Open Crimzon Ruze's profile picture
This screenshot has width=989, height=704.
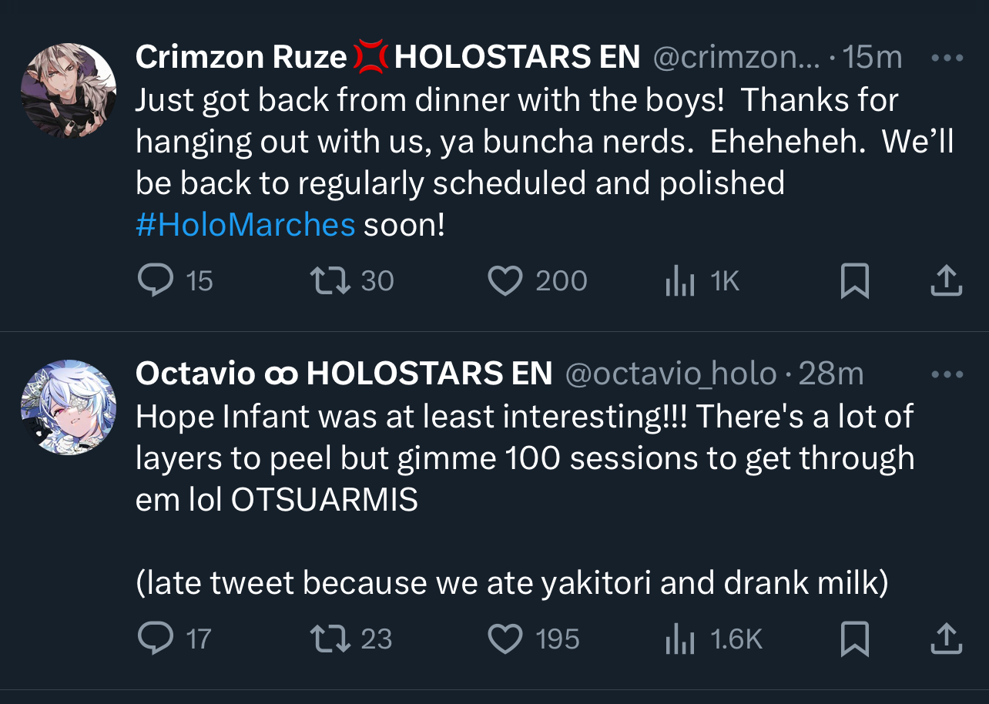pyautogui.click(x=69, y=91)
